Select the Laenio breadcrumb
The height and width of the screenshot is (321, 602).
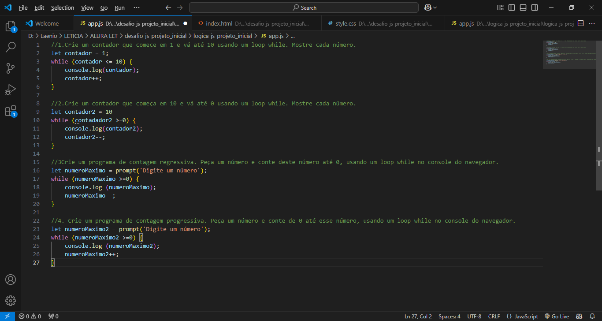[x=48, y=36]
